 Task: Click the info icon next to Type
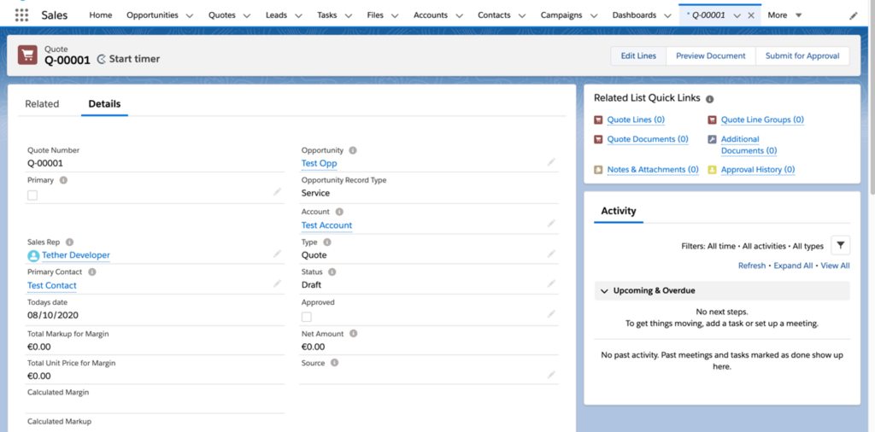[327, 242]
